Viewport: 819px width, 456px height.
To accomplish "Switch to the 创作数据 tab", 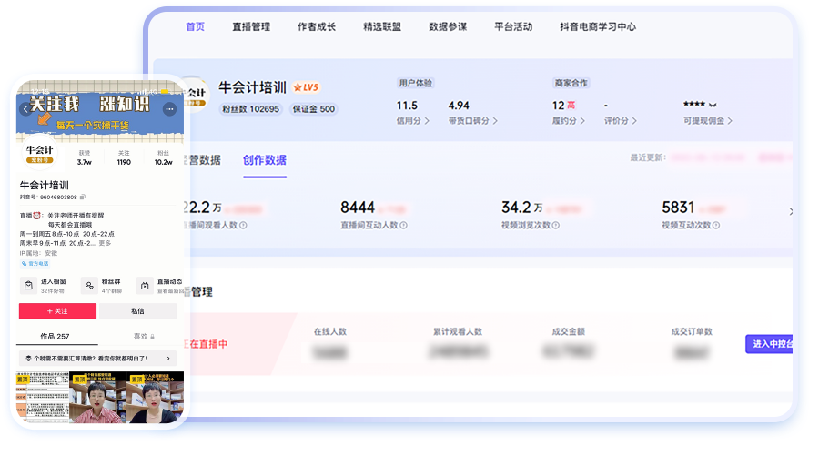I will 264,160.
